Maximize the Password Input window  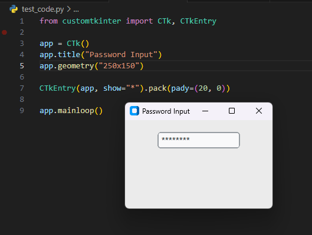coord(232,111)
